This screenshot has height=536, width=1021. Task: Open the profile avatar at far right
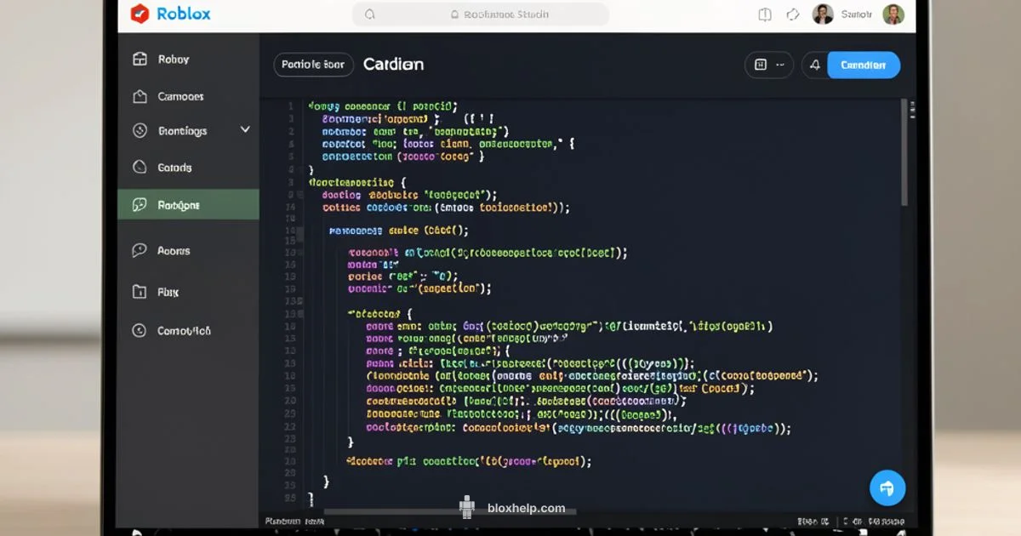[893, 14]
